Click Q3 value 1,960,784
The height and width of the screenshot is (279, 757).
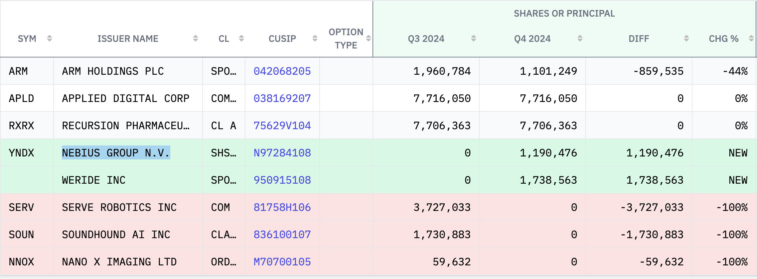click(442, 71)
